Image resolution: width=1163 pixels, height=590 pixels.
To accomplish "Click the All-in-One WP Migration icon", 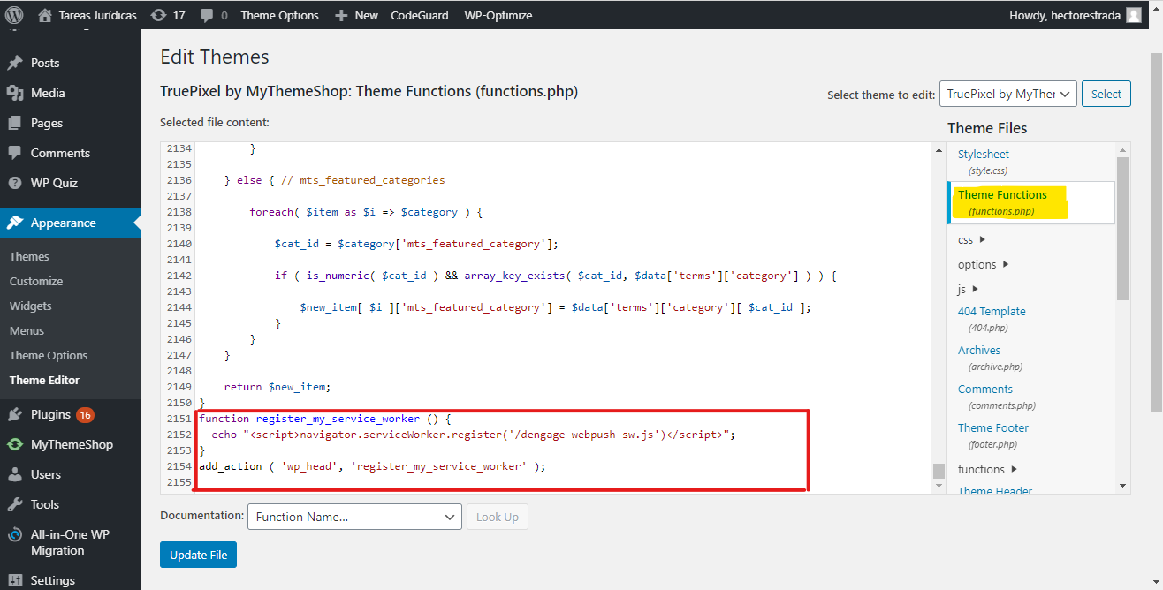I will point(15,535).
